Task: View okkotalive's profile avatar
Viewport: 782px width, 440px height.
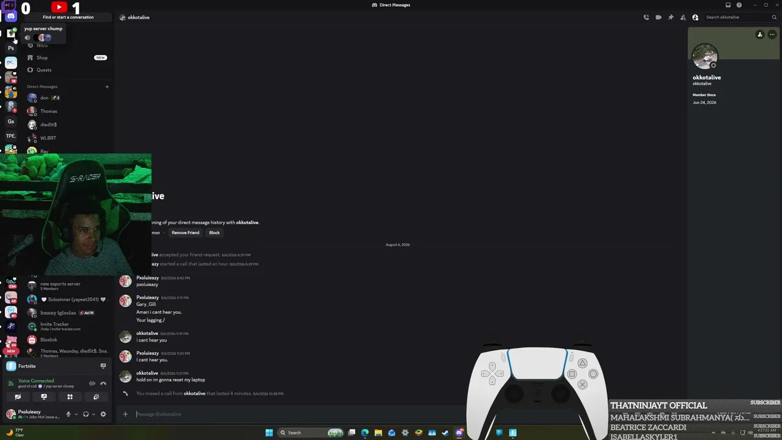Action: tap(705, 57)
